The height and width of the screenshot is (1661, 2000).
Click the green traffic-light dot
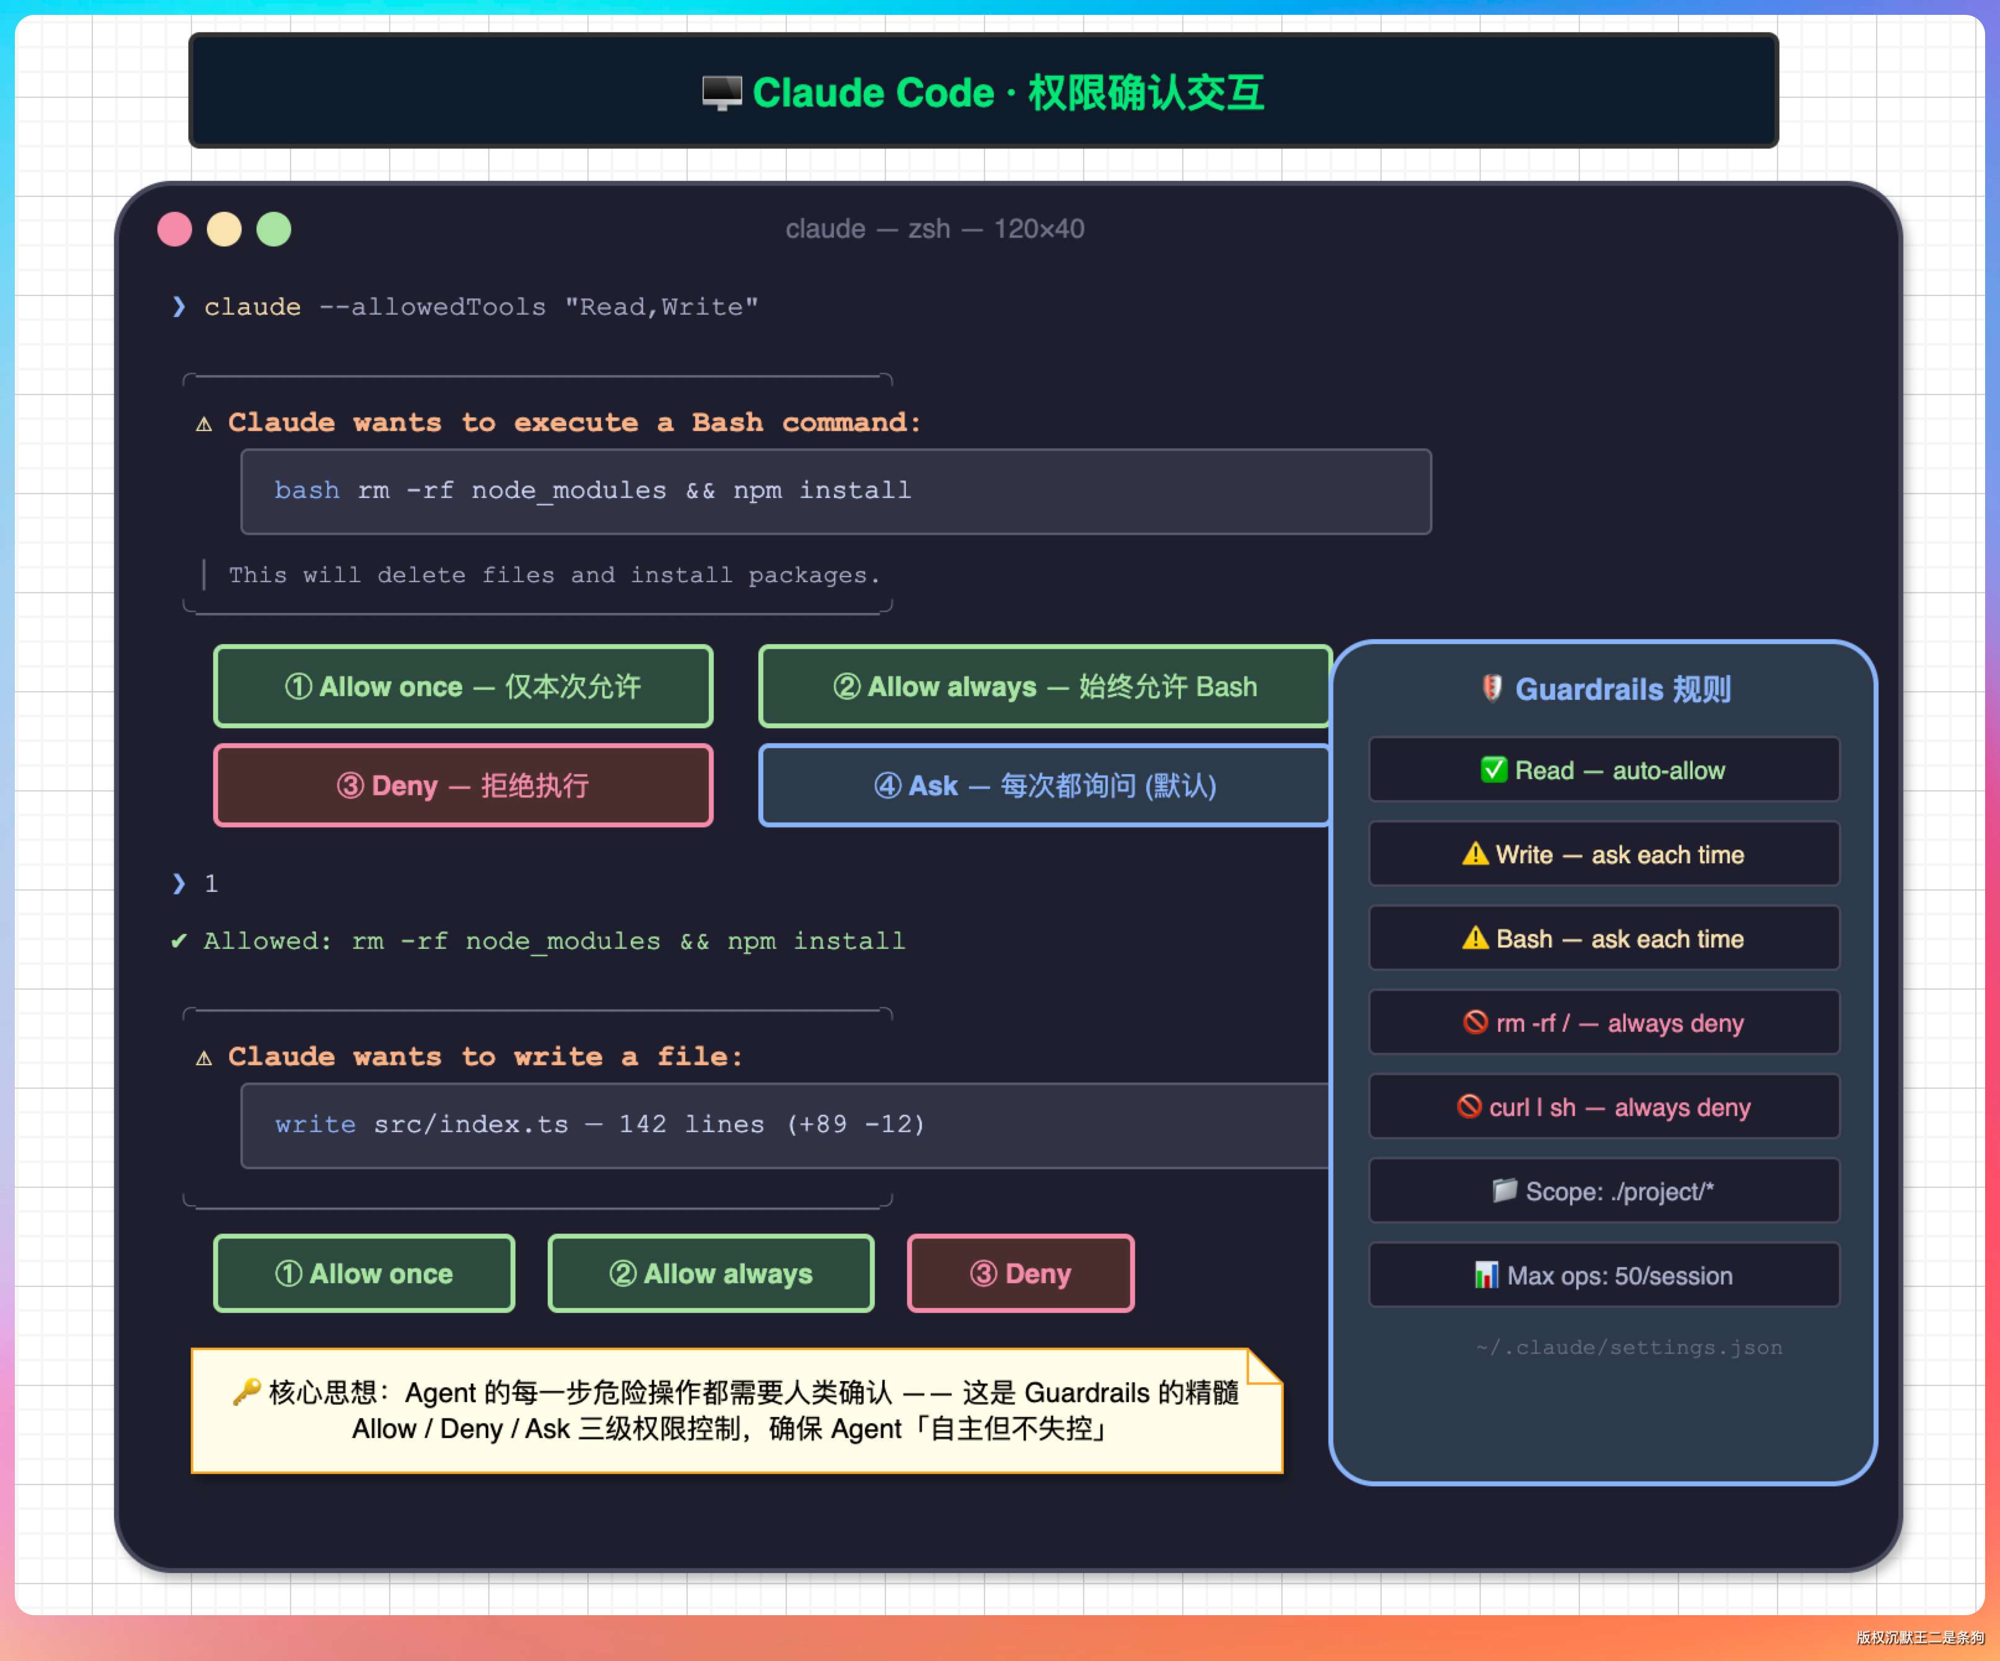tap(274, 229)
